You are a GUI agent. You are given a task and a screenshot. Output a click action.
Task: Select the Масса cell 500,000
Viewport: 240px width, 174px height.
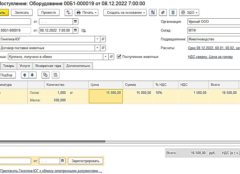coord(56,100)
